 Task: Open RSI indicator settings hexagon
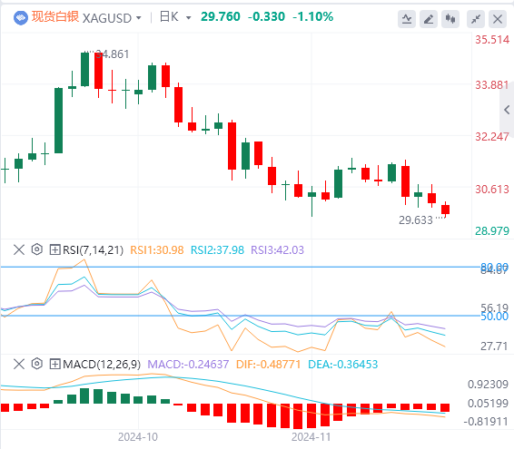click(37, 249)
